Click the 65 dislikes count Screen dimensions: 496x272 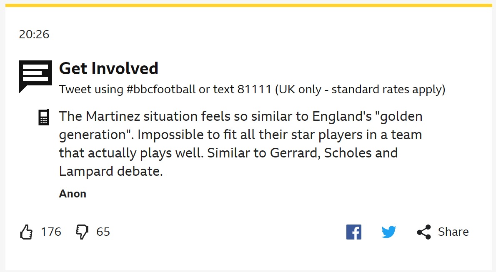pos(103,232)
